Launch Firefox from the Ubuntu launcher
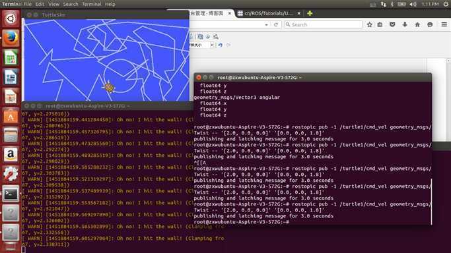 [x=11, y=38]
